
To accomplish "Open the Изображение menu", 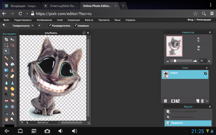I will (44, 20).
